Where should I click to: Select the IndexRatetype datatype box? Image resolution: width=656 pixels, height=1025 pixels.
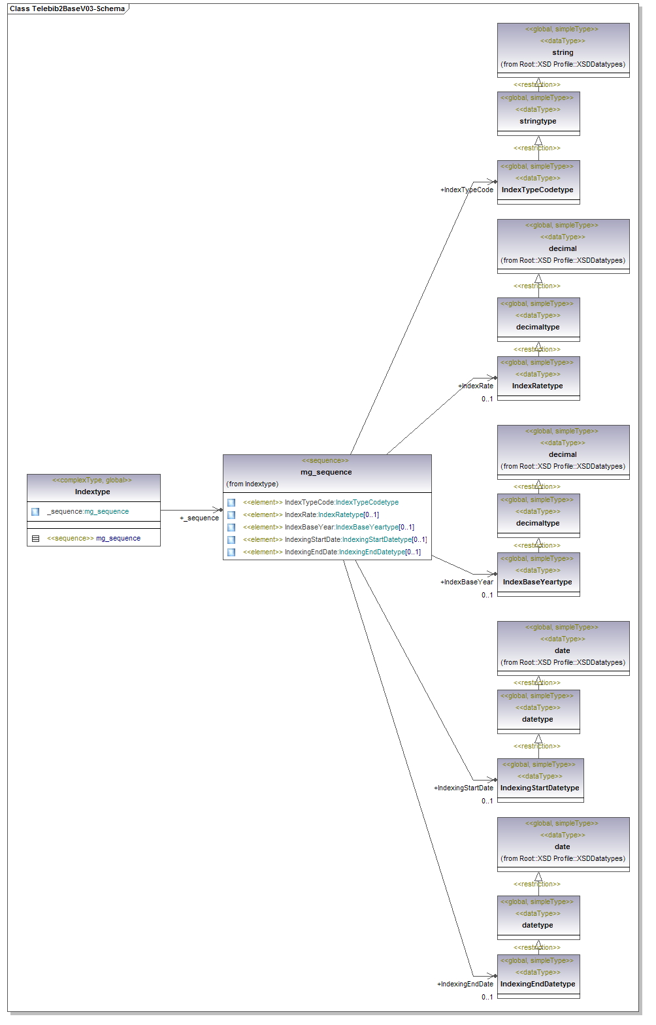point(538,386)
